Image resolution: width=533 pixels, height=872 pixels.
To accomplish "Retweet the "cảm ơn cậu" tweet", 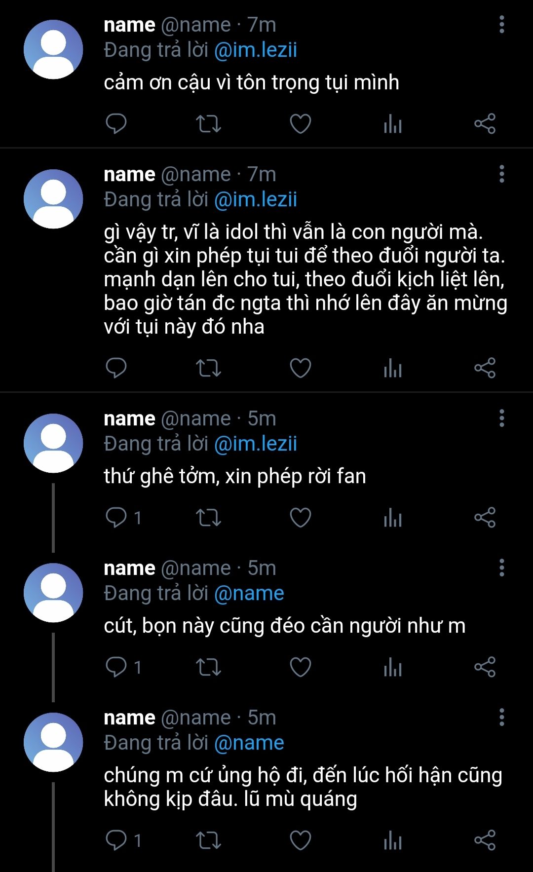I will click(x=208, y=123).
